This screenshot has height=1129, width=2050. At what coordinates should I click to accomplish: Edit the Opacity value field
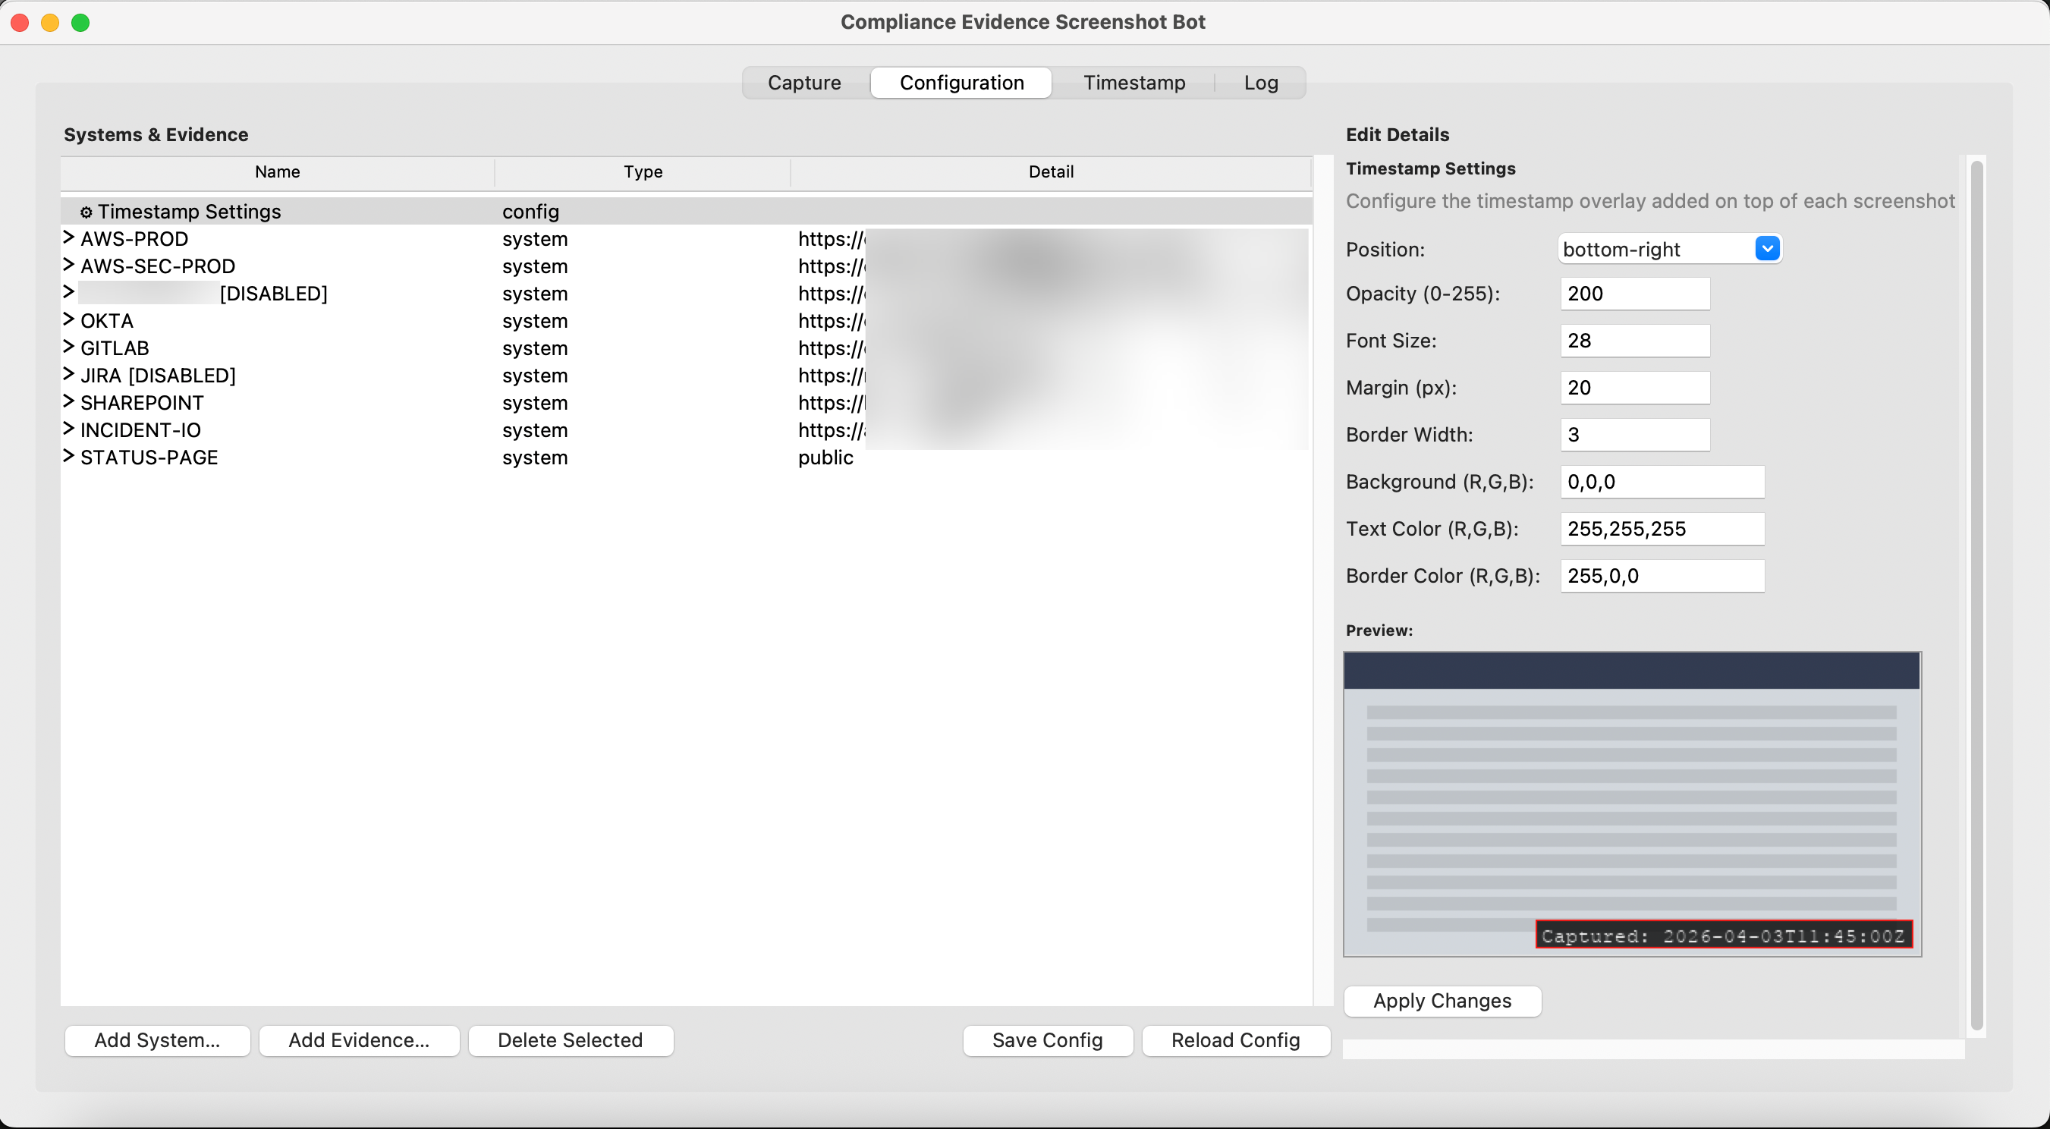tap(1633, 293)
